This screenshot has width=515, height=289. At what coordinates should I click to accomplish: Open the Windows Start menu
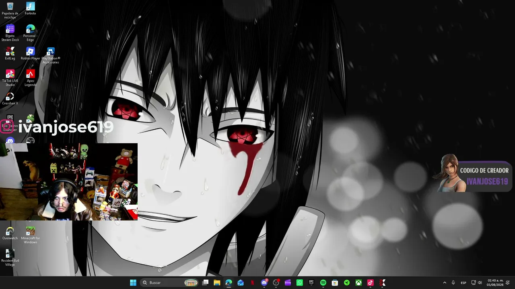pos(133,283)
